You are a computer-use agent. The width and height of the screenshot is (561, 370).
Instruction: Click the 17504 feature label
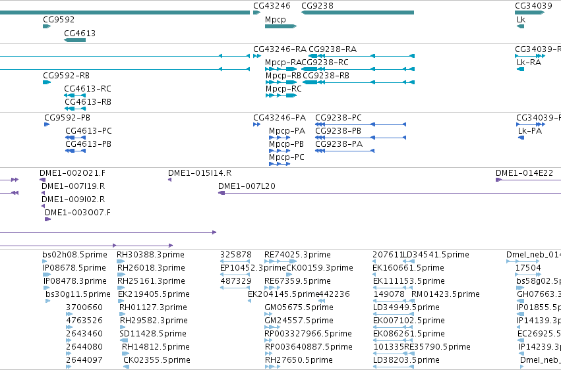click(529, 268)
